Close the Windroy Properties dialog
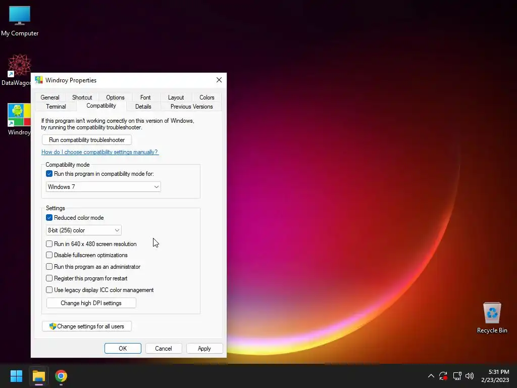The height and width of the screenshot is (388, 517). tap(219, 80)
